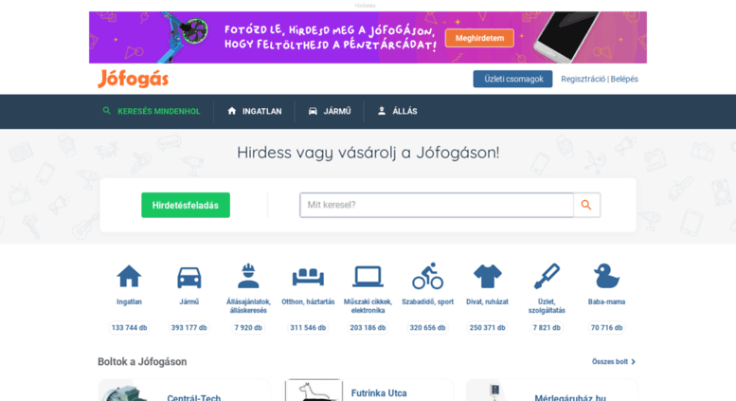Open the Baba-mama duck icon
736x401 pixels.
tap(606, 276)
